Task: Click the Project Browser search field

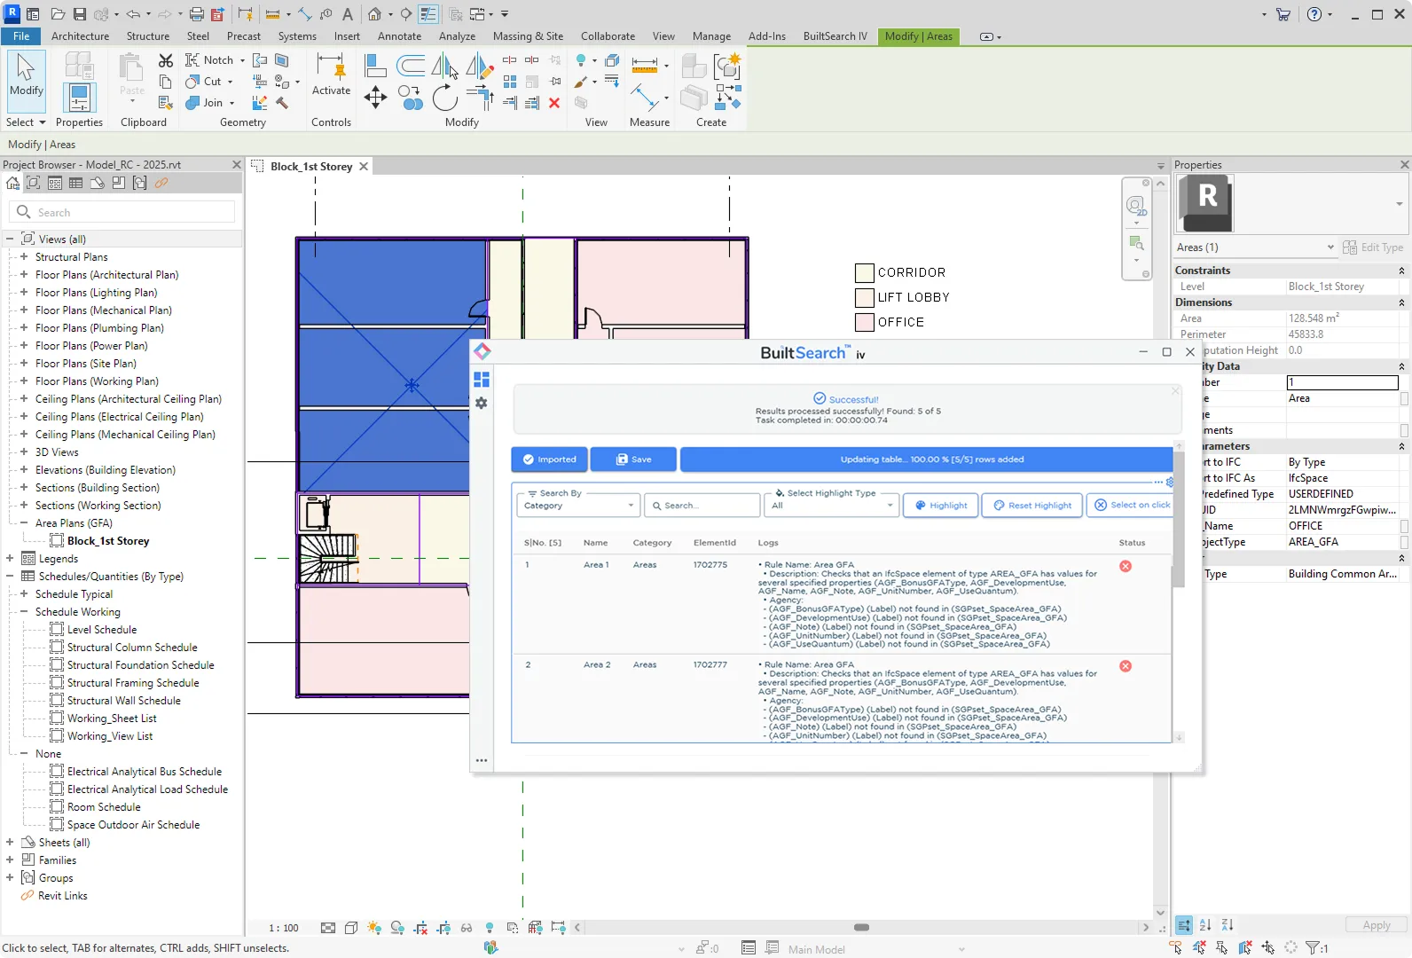Action: pyautogui.click(x=123, y=213)
